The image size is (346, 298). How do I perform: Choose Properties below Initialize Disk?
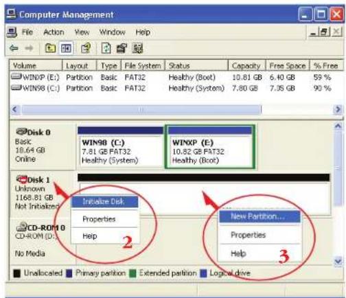tap(105, 219)
